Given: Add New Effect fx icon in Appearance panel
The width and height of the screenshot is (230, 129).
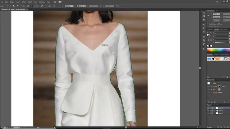Looking at the screenshot, I should point(215,102).
